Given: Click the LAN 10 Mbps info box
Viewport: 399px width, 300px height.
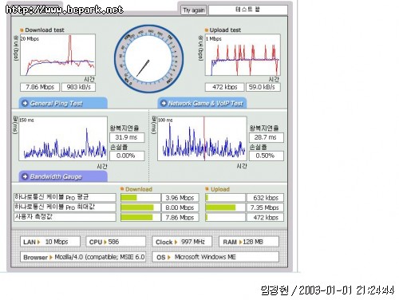Looking at the screenshot, I should pyautogui.click(x=50, y=242).
